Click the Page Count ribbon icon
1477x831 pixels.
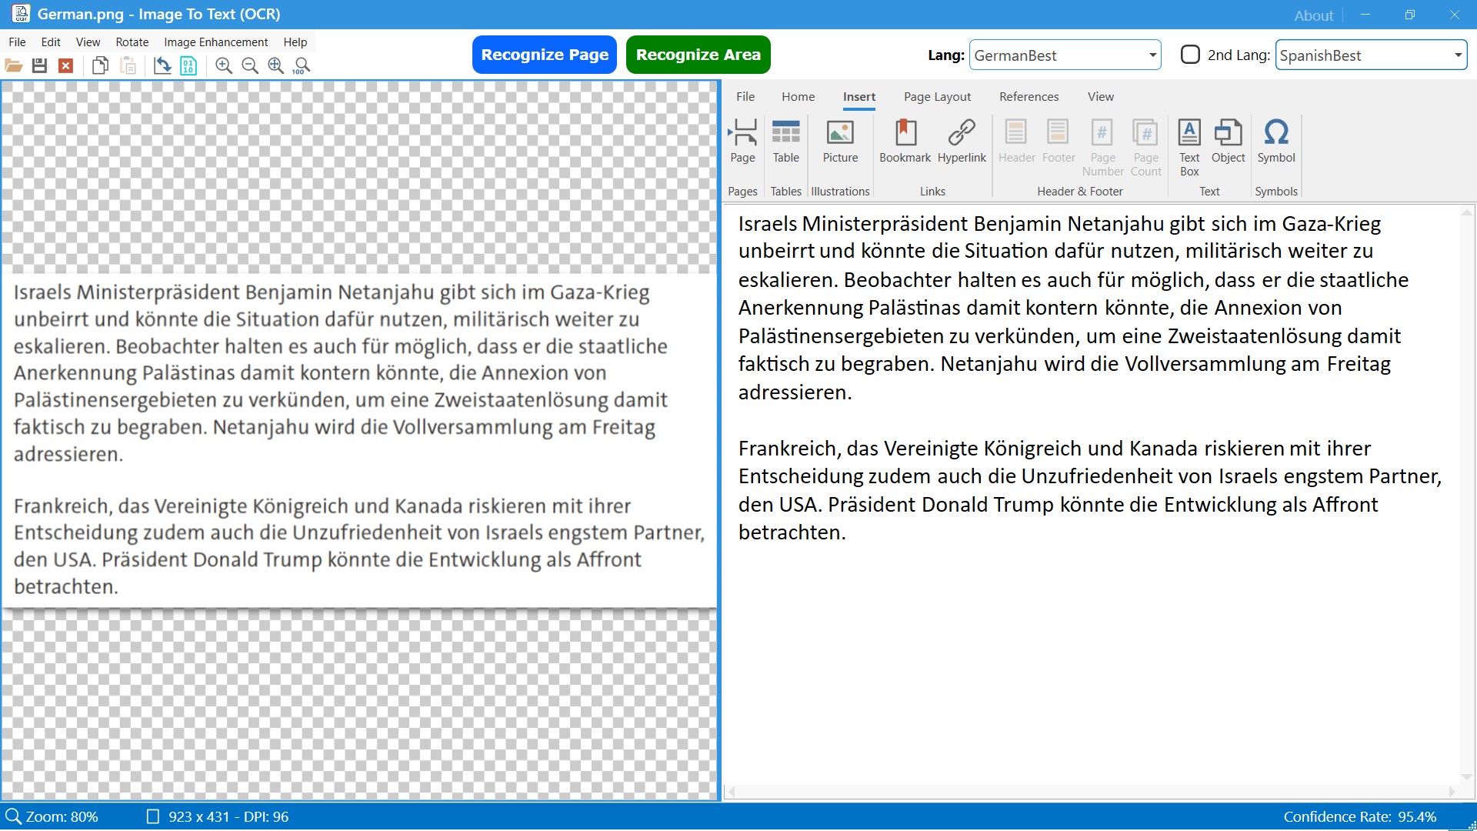(1145, 148)
